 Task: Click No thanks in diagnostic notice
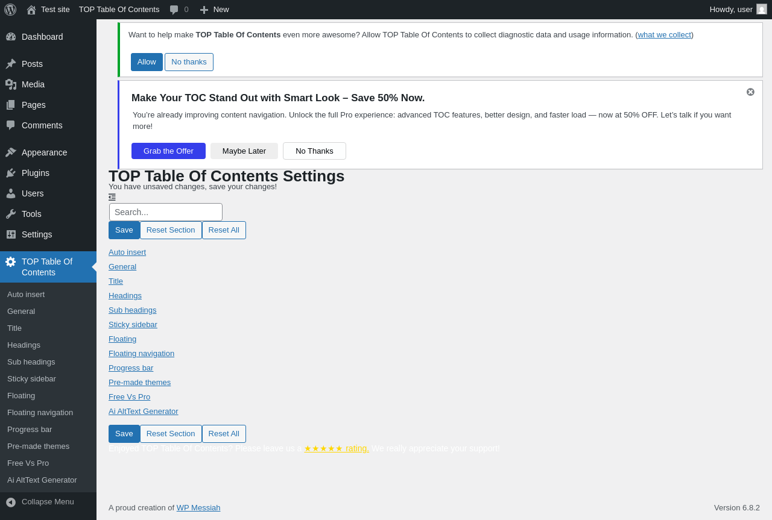click(189, 62)
